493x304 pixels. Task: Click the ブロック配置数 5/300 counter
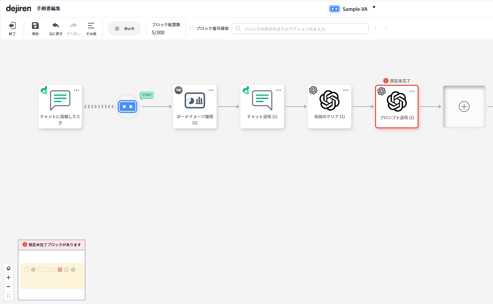coord(166,29)
